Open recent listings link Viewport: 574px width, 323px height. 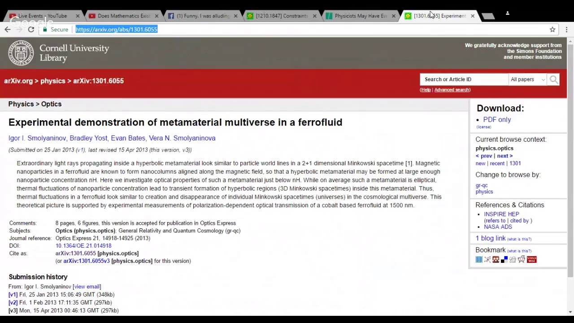[497, 164]
